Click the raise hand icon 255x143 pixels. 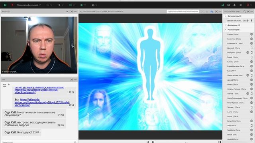tap(93, 5)
